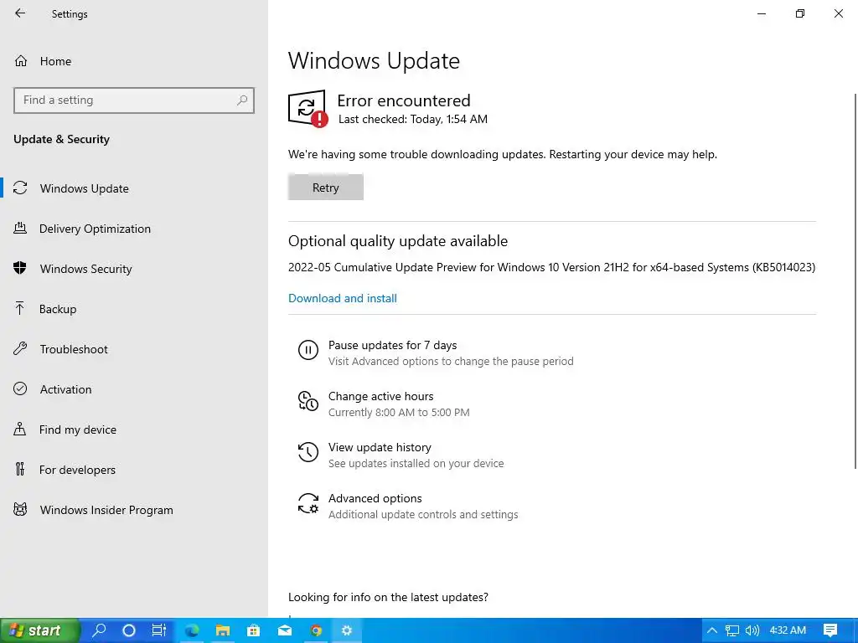Click the KB5014023 update description text
The height and width of the screenshot is (643, 858).
[x=551, y=267]
